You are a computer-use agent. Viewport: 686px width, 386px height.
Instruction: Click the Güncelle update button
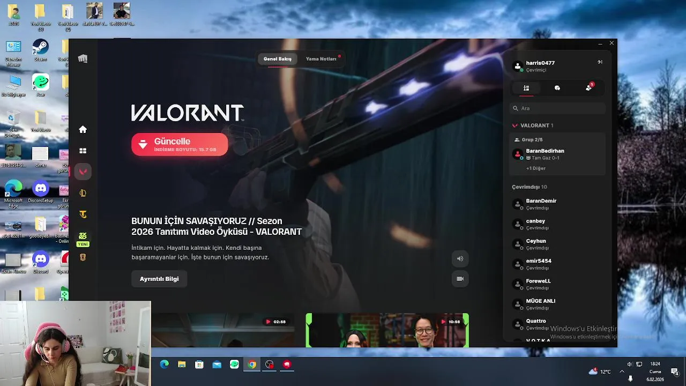point(180,145)
